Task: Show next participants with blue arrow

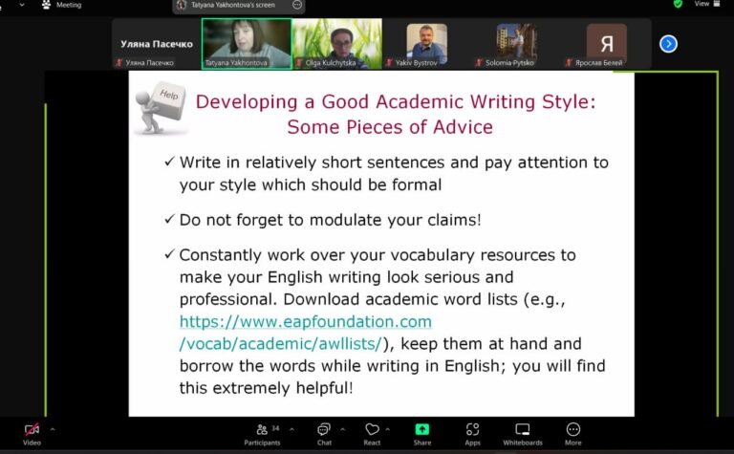Action: pos(668,44)
